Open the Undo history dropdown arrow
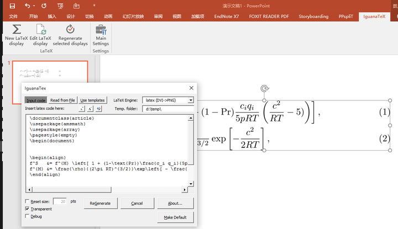 pyautogui.click(x=34, y=6)
